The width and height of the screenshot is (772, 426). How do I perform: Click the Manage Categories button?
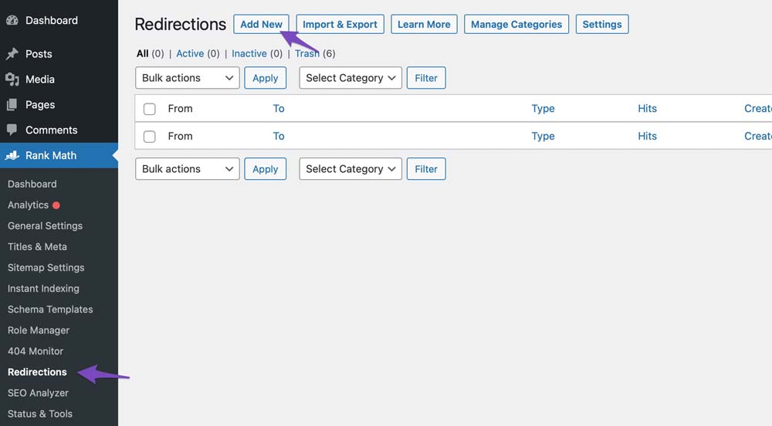click(x=516, y=24)
